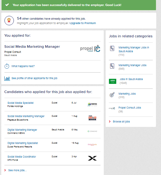This screenshot has height=175, width=161.
Task: Click the bar chart icon for applicant profiles
Action: pyautogui.click(x=7, y=78)
